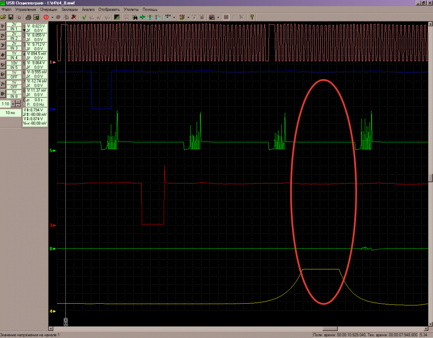Open the Помощь menu
Image resolution: width=433 pixels, height=338 pixels.
coord(150,9)
